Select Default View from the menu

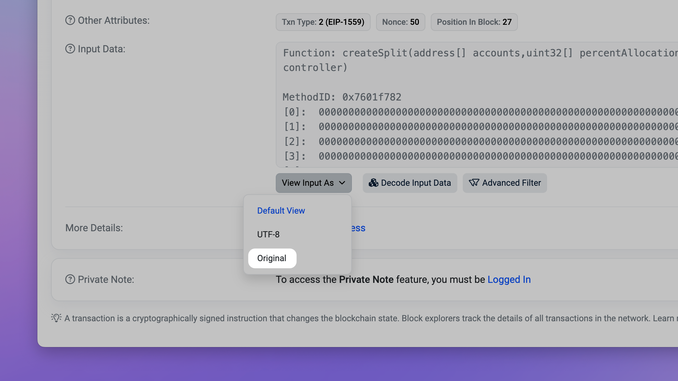pyautogui.click(x=281, y=211)
